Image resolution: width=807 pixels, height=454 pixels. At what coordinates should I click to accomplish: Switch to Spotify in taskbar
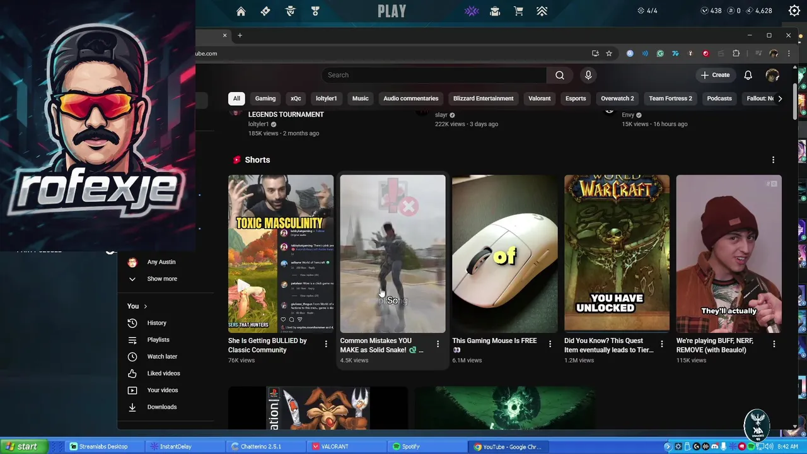pyautogui.click(x=426, y=446)
